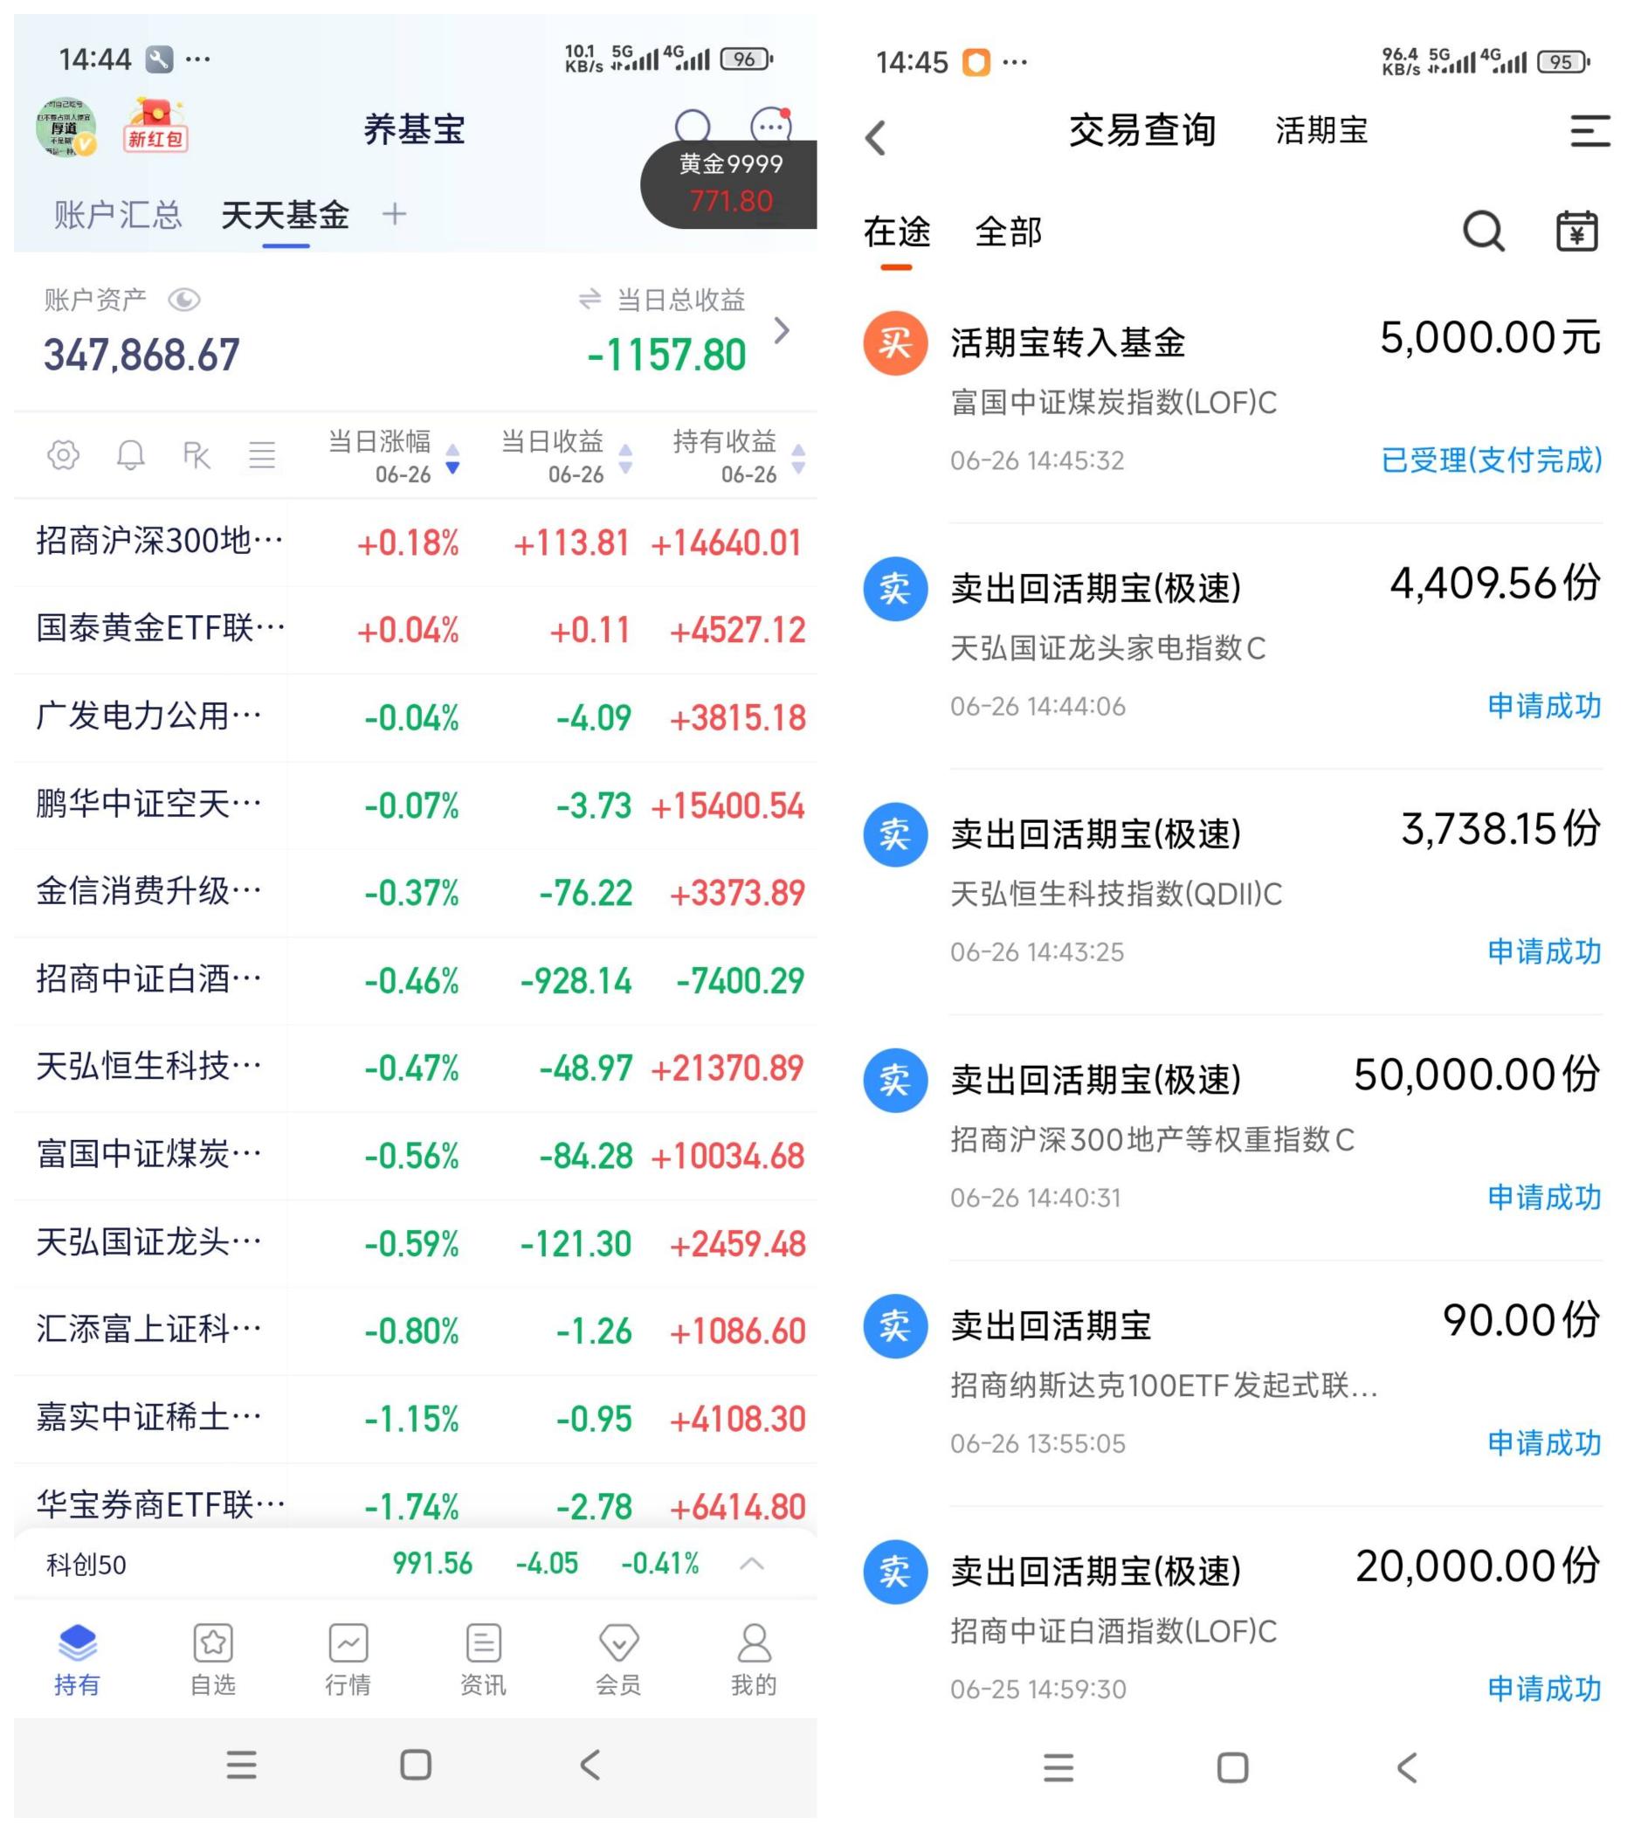This screenshot has width=1648, height=1832.
Task: Open the list layout lines icon
Action: tap(263, 454)
